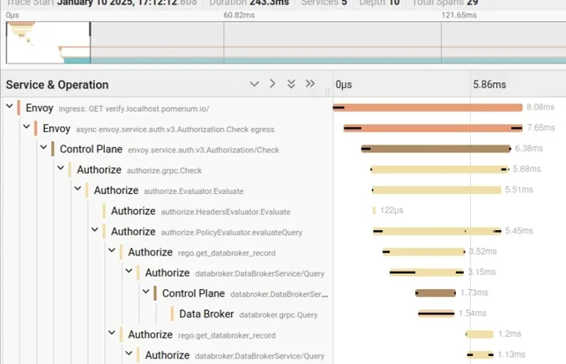
Task: Collapse the Control Plane databroker.DataBrokerSer... span
Action: tap(145, 291)
